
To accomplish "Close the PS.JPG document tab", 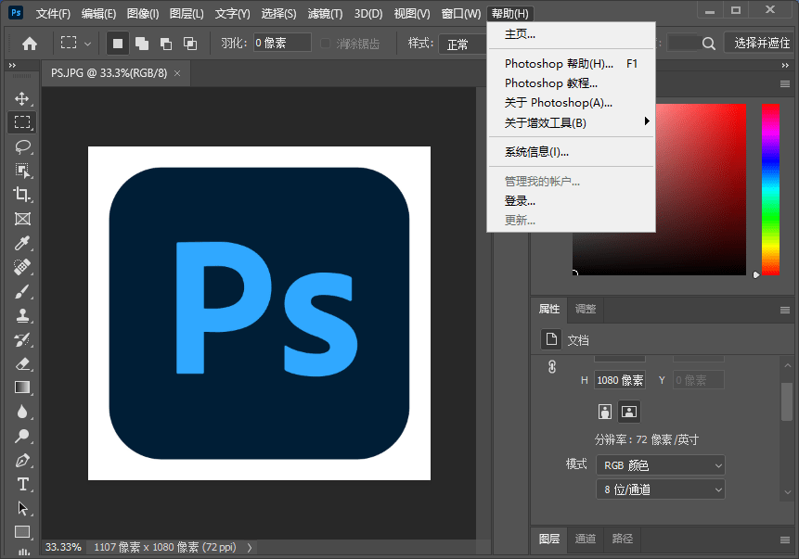I will click(x=177, y=73).
